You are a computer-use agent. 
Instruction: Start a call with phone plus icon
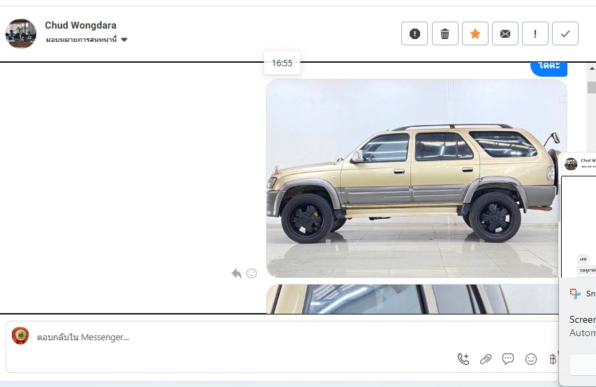[463, 359]
